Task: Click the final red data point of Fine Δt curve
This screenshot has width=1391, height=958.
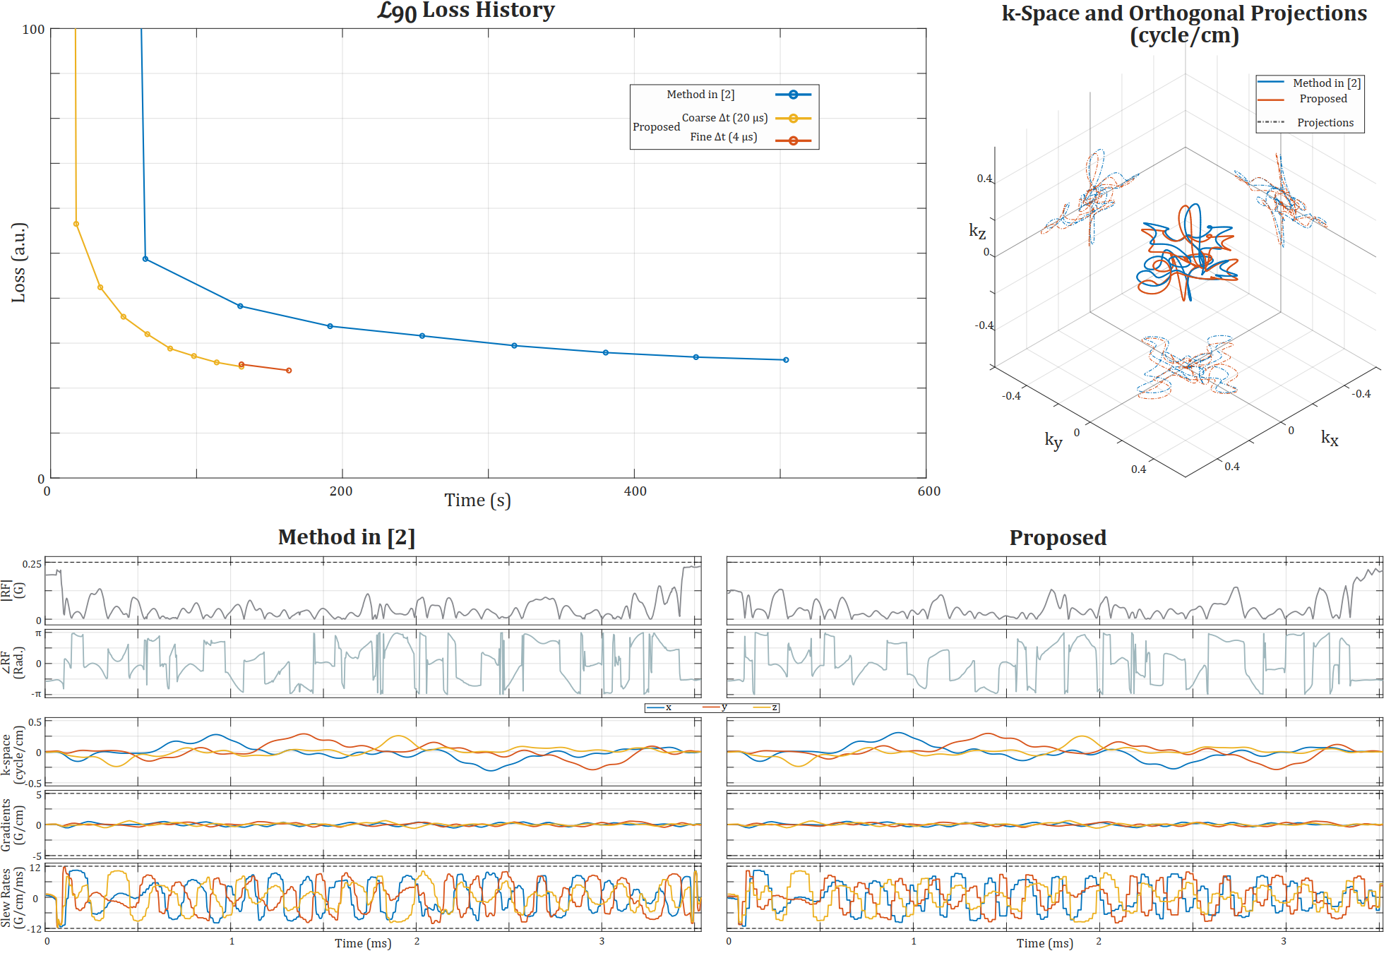Action: coord(289,371)
